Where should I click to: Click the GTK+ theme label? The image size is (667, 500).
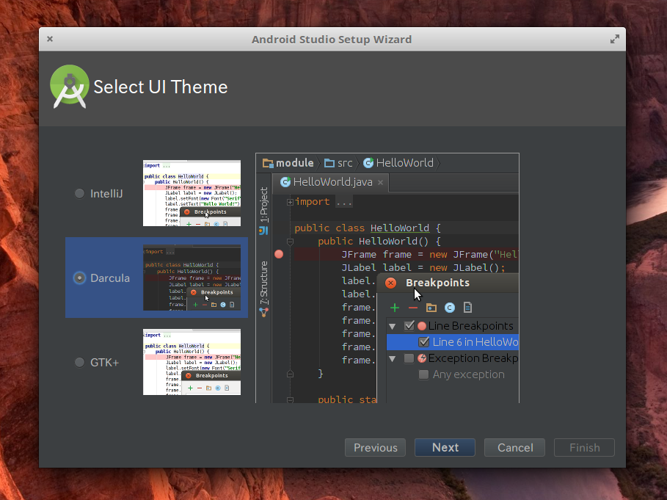[105, 362]
